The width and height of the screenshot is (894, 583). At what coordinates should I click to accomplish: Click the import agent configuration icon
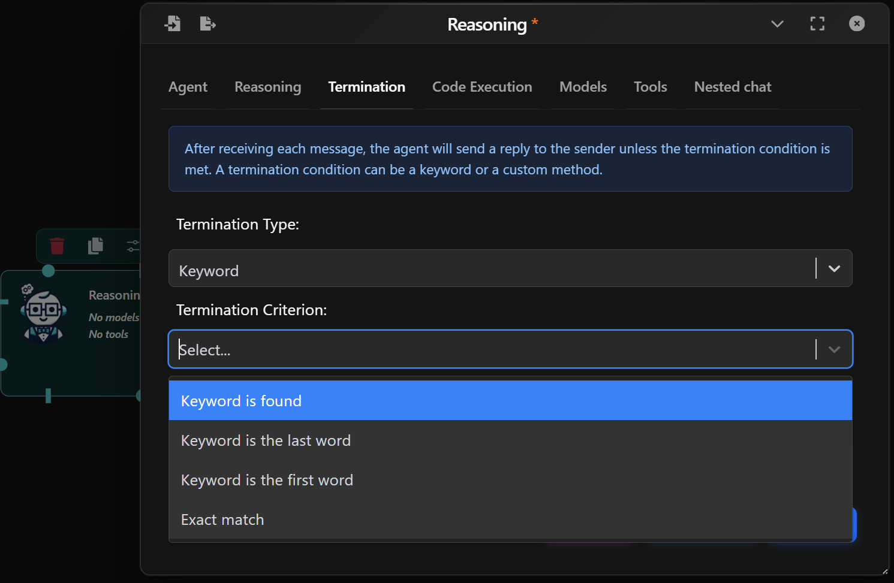point(173,23)
